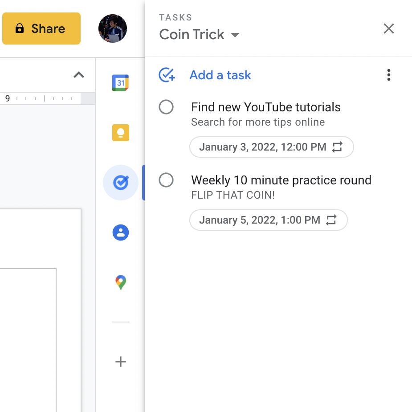Click the add task checkmark icon

[x=167, y=75]
